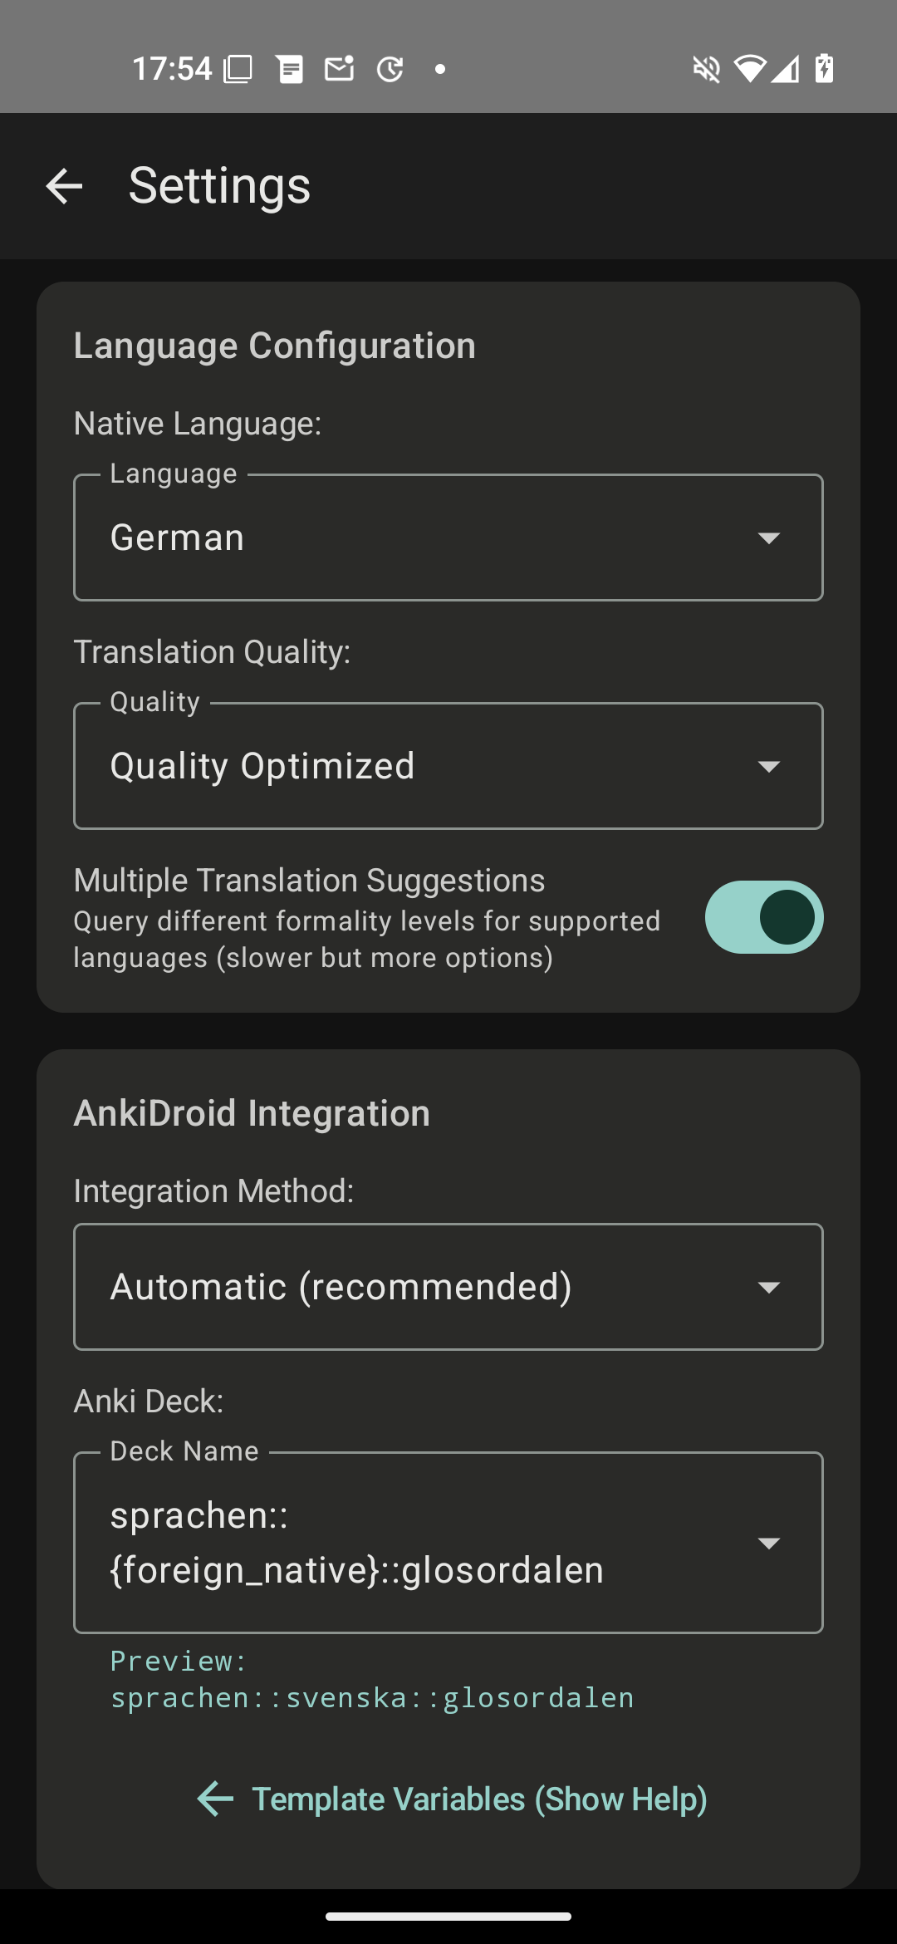Open the Native Language dropdown showing German
Image resolution: width=897 pixels, height=1944 pixels.
pos(448,538)
